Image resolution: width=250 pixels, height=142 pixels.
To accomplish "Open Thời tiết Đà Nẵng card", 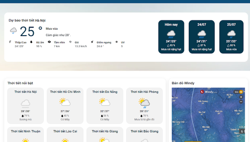I will 105,106.
